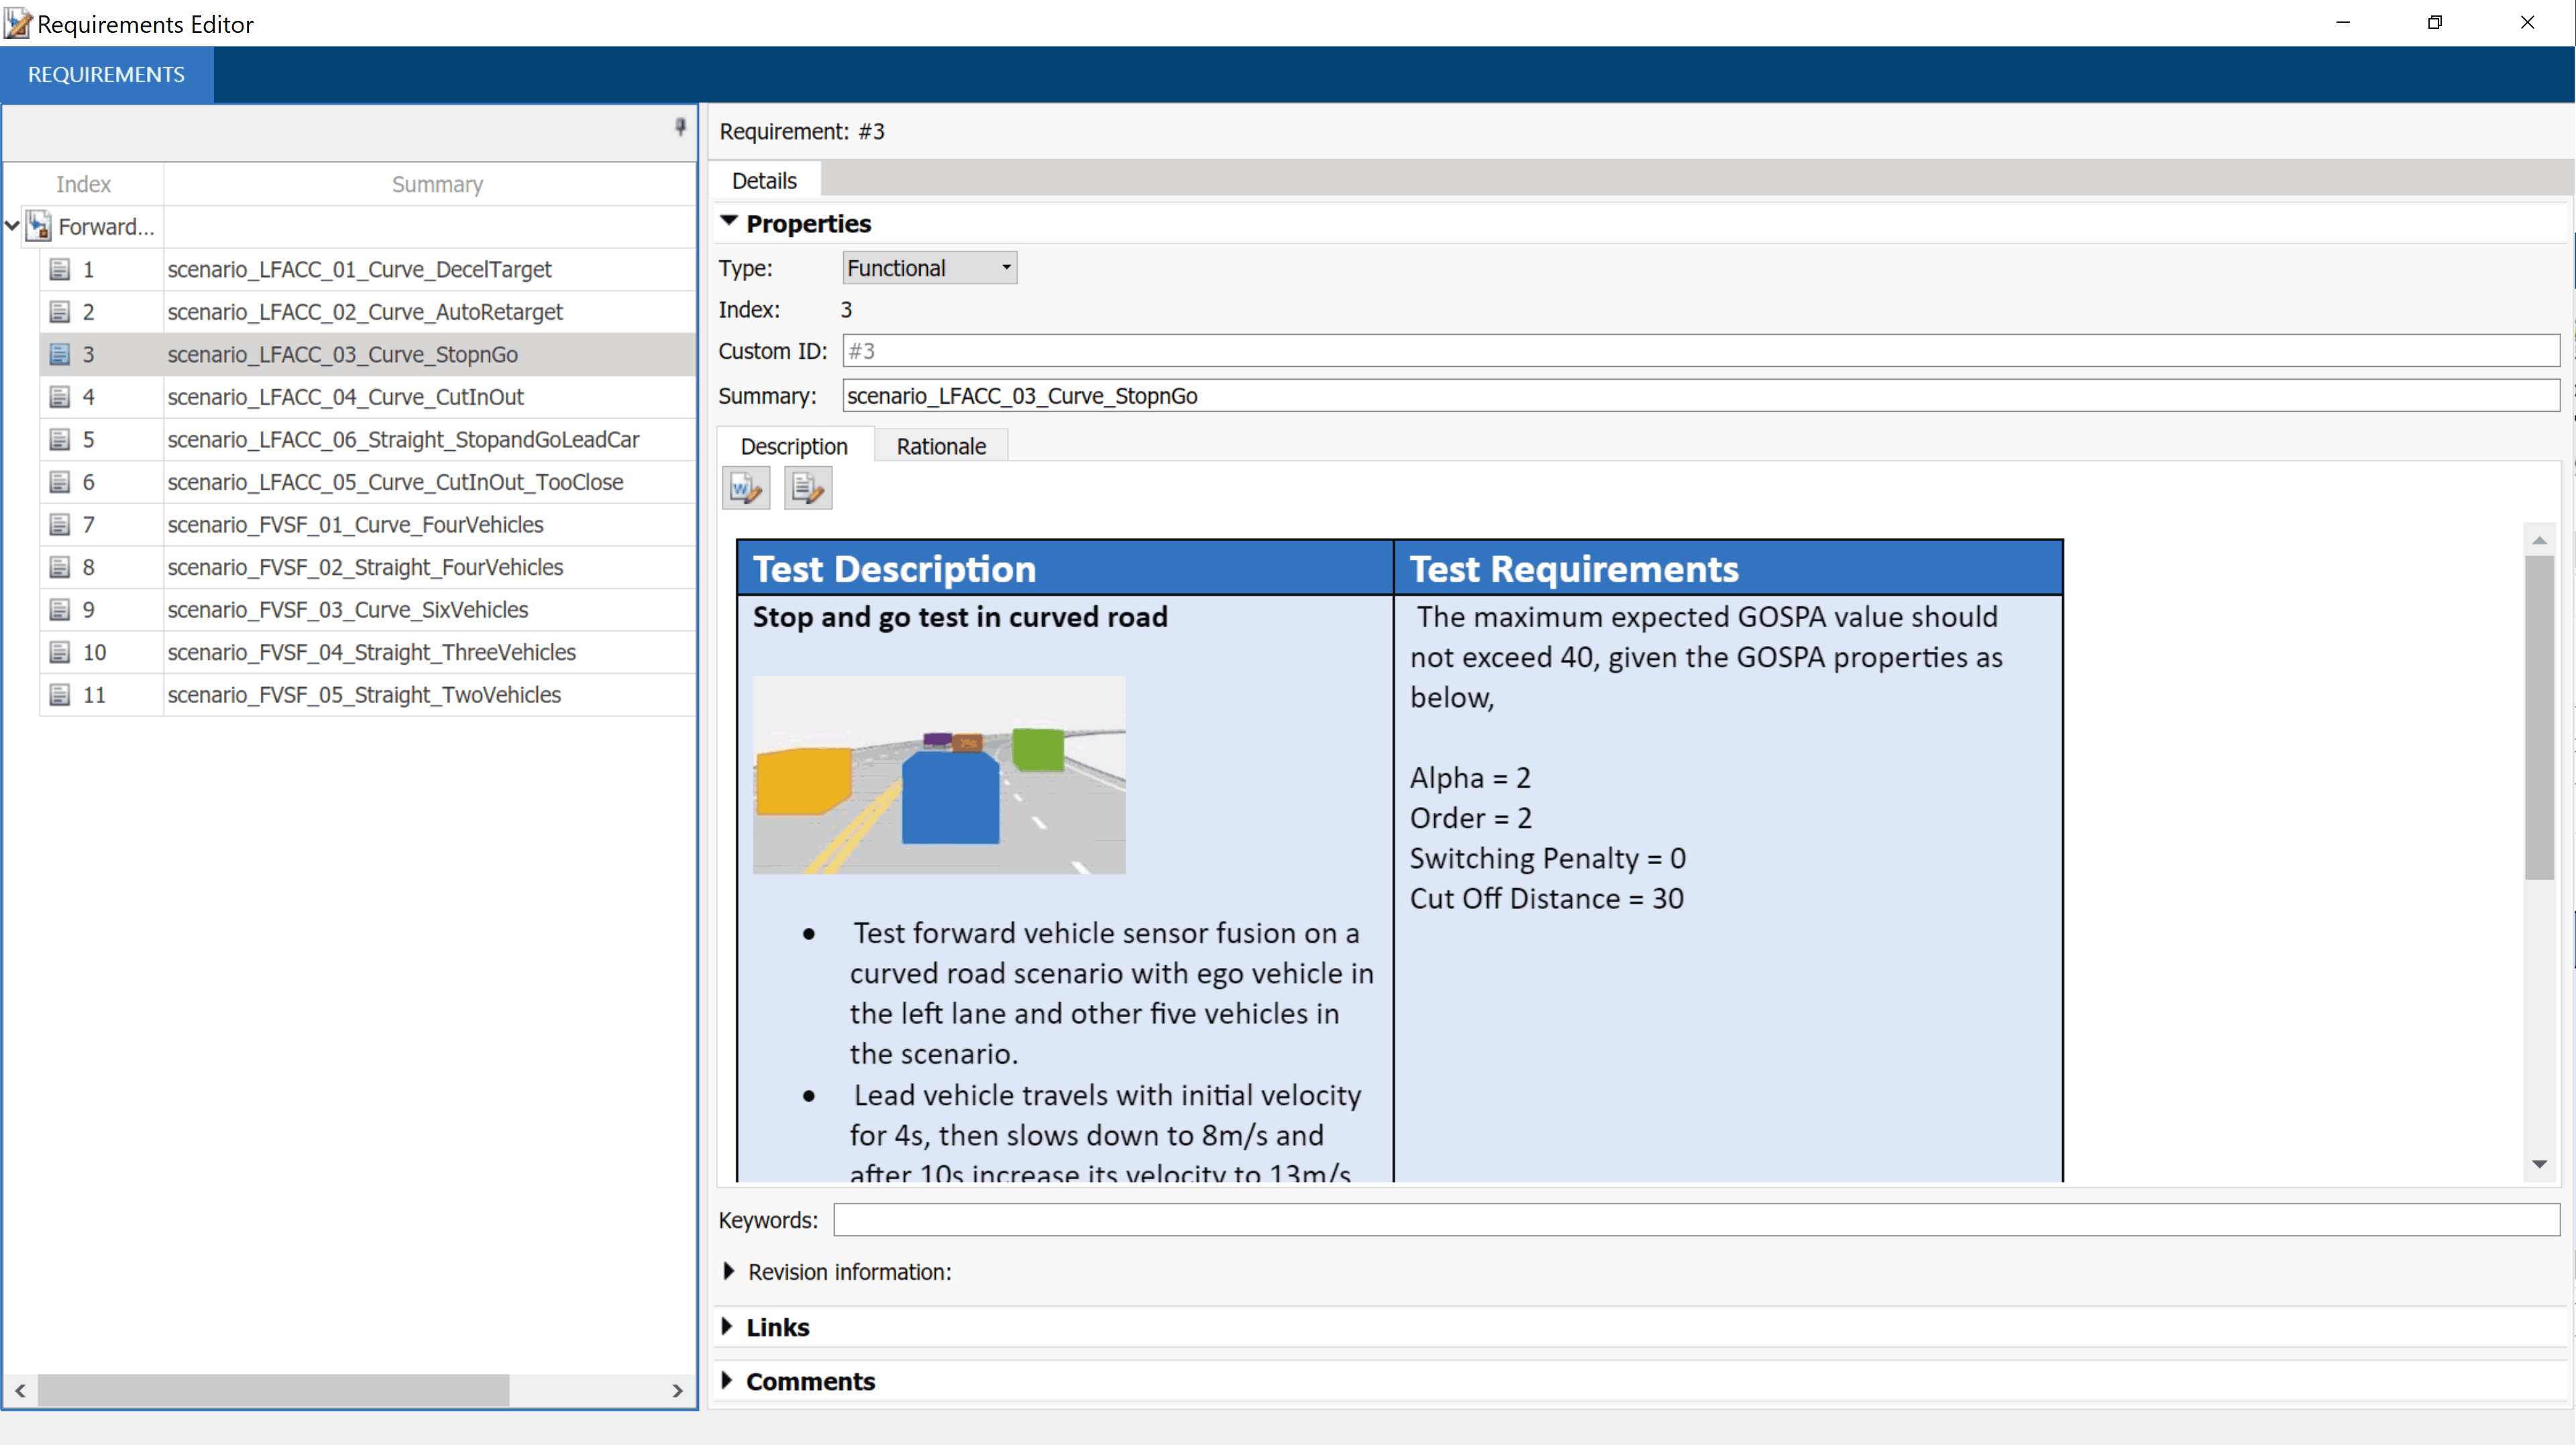This screenshot has width=2576, height=1445.
Task: Click the pin icon in the requirements panel
Action: [680, 127]
